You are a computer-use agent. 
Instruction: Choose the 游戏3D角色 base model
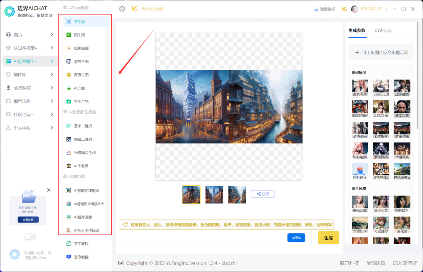pyautogui.click(x=360, y=109)
